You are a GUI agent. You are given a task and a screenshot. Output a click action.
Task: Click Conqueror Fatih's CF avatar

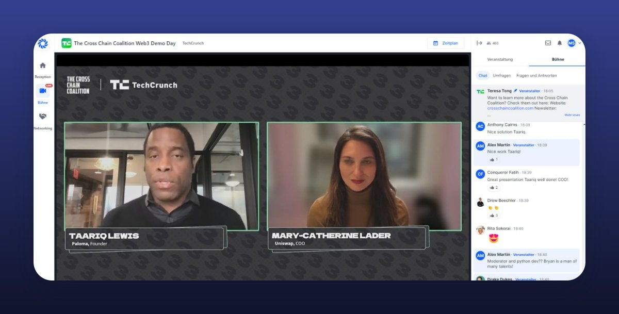tap(480, 174)
